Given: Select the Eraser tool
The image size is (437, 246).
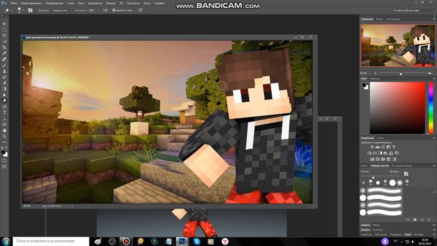Looking at the screenshot, I should pyautogui.click(x=4, y=83).
